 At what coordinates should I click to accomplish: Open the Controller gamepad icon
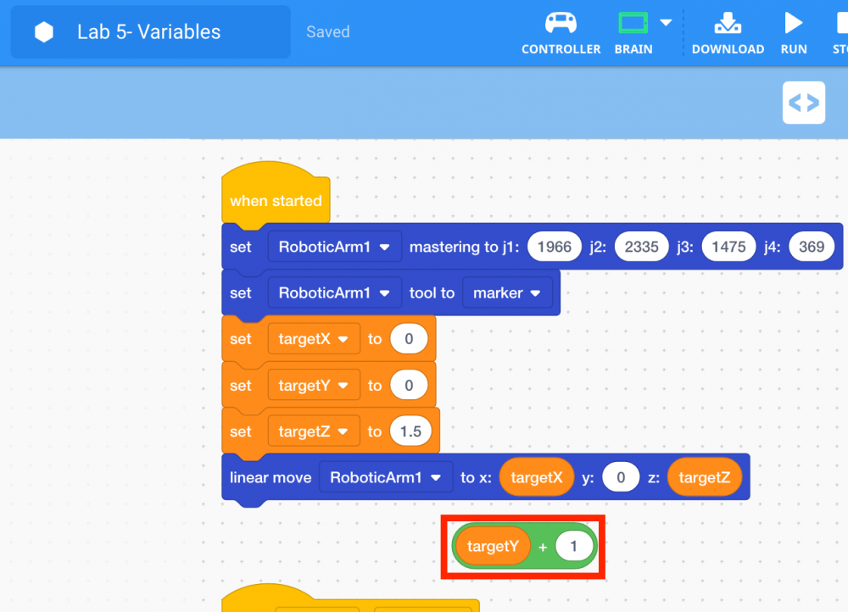click(x=561, y=23)
